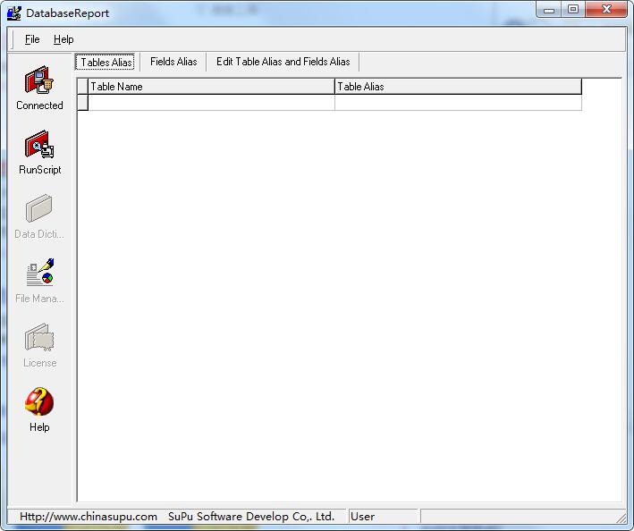Click the window resize grip in status bar

(x=621, y=518)
